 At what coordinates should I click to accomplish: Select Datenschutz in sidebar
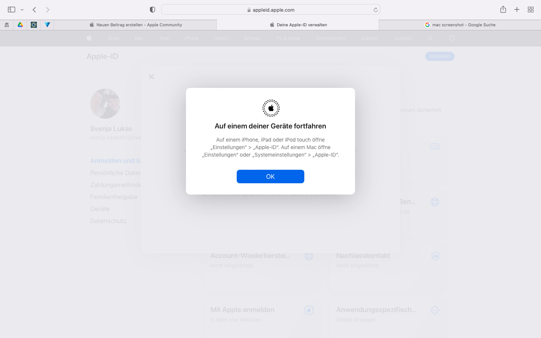point(108,221)
